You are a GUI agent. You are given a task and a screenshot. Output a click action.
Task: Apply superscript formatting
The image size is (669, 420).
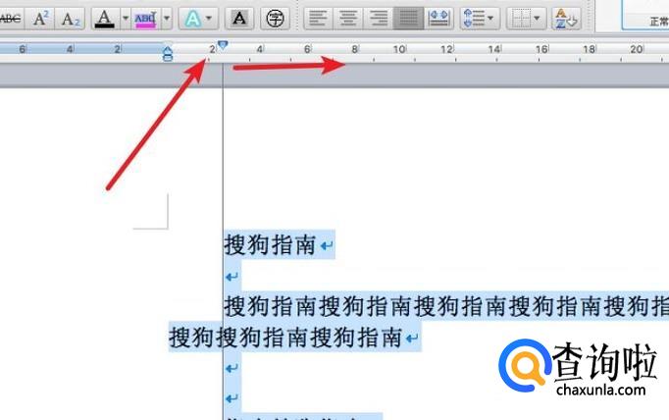point(40,19)
